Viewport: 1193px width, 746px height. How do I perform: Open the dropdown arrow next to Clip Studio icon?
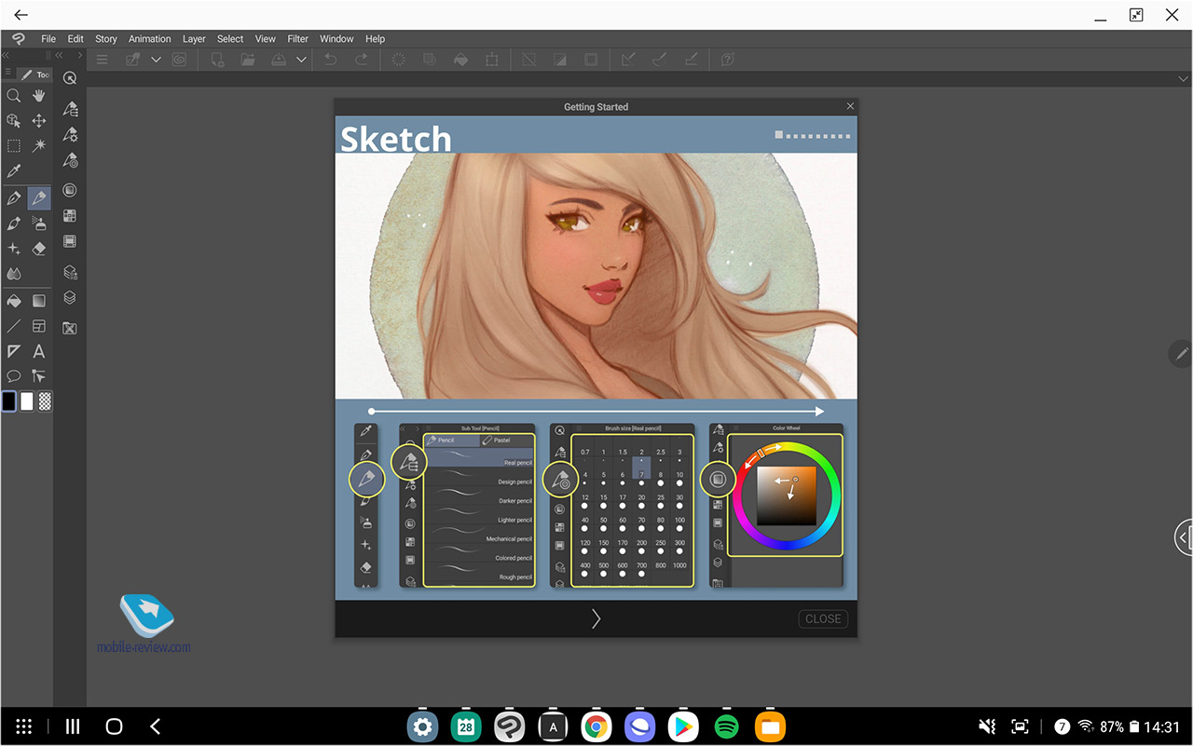click(x=156, y=60)
